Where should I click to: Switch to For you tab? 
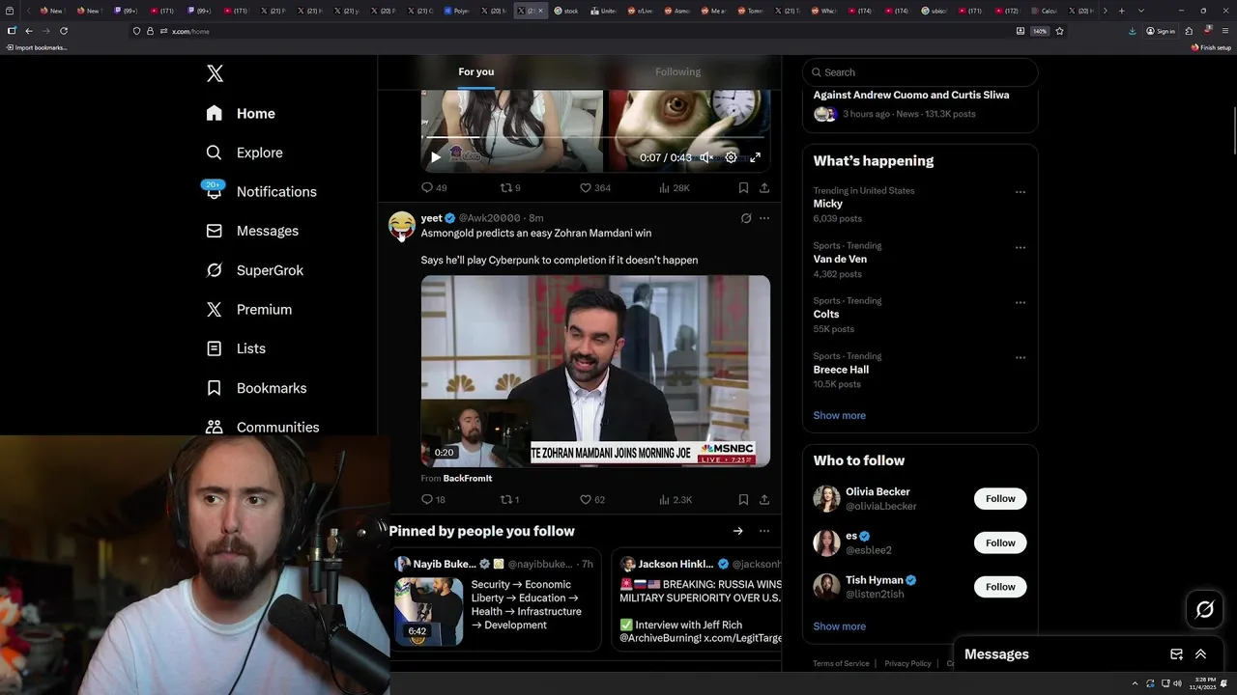tap(475, 71)
